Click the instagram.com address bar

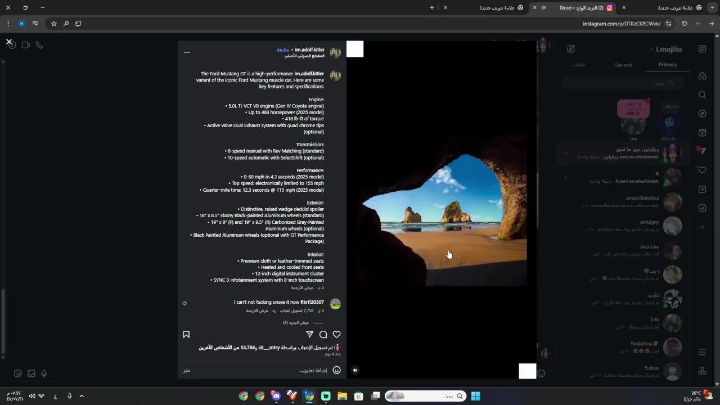[x=622, y=24]
